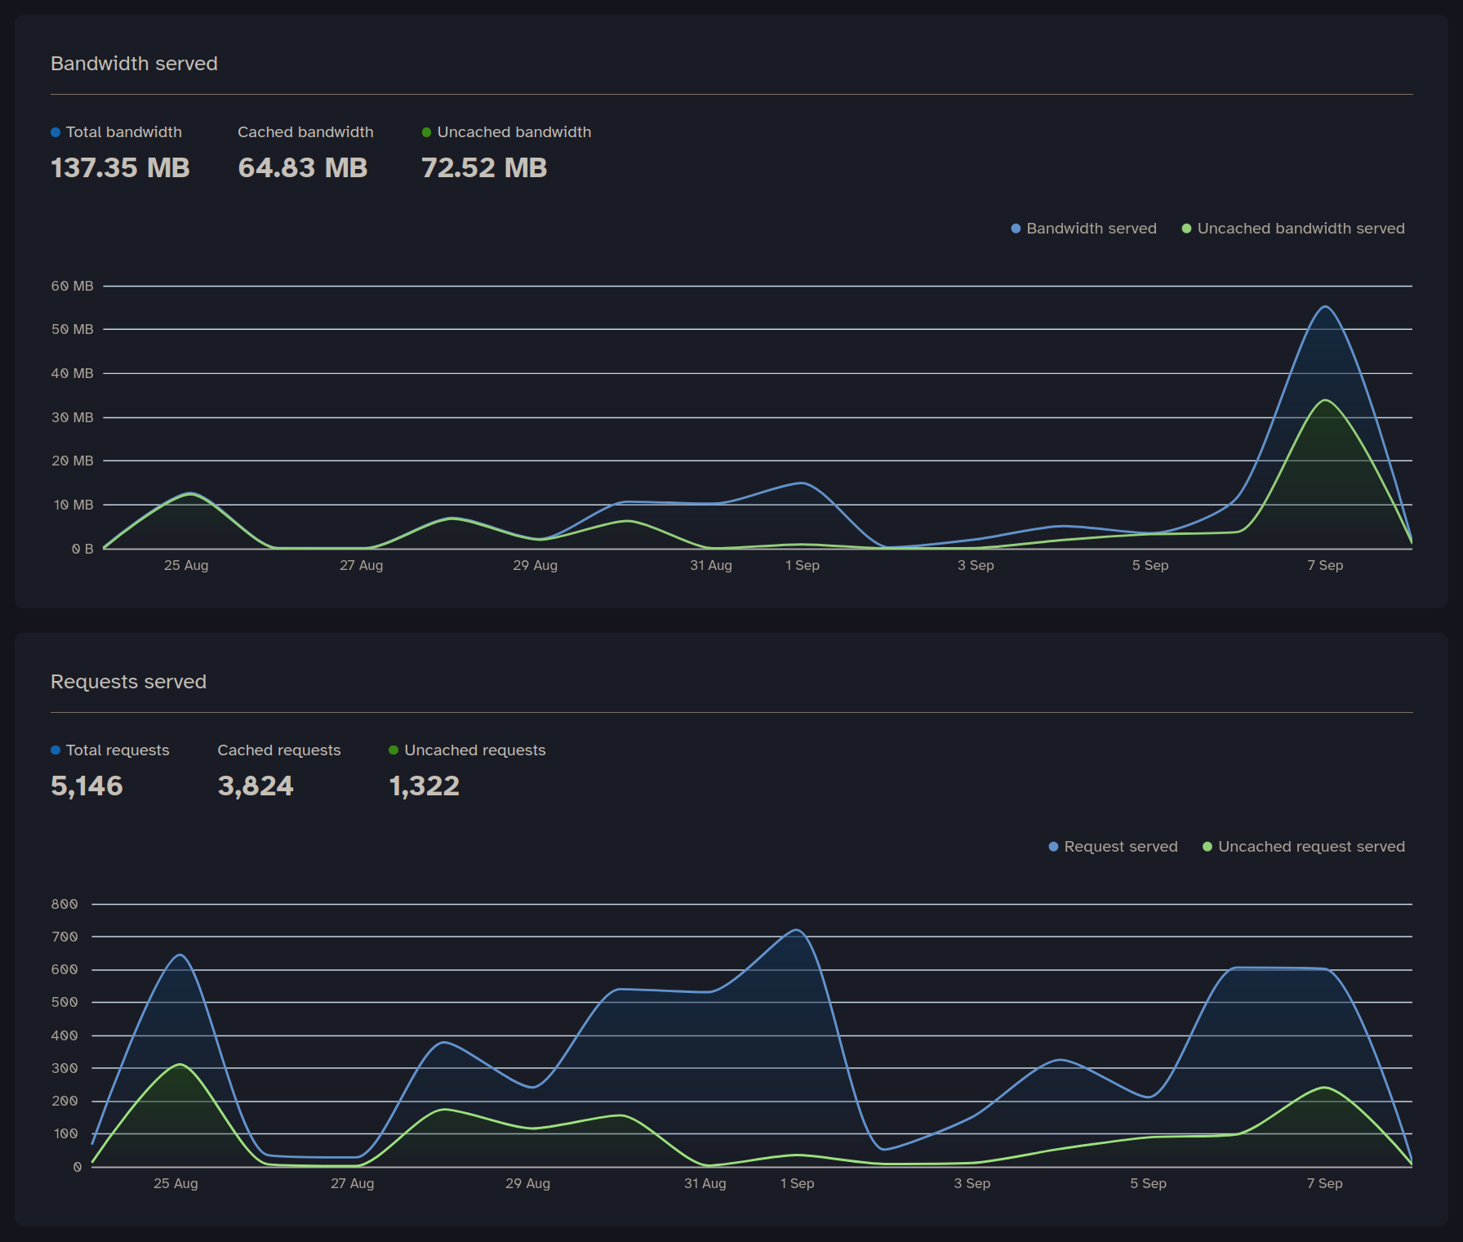1463x1242 pixels.
Task: Hide the "Request served" legend series
Action: 1113,847
